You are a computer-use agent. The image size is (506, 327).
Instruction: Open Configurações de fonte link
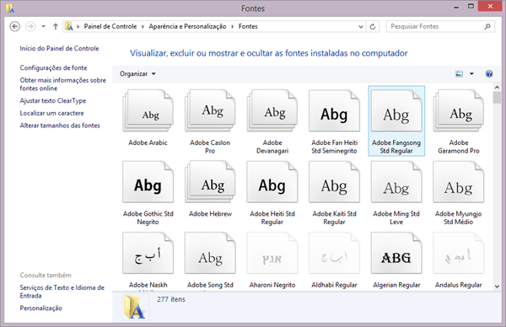click(x=54, y=67)
